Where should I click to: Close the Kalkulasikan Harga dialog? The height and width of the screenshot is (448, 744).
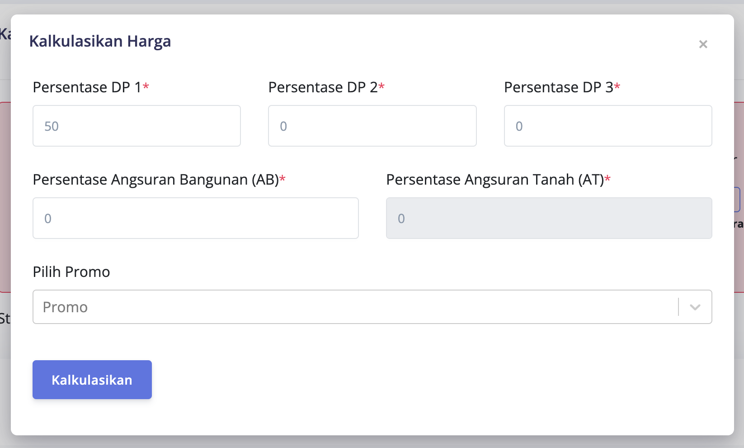tap(703, 44)
